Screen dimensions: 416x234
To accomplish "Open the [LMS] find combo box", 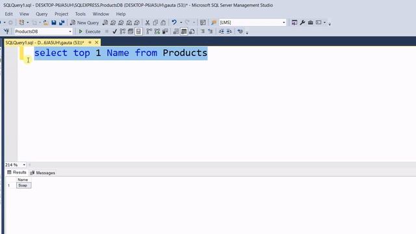I will pos(253,23).
